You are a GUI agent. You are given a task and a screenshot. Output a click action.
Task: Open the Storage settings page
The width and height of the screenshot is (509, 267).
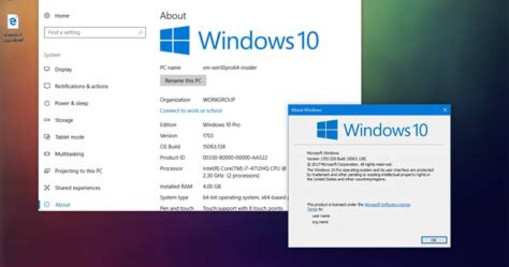point(64,120)
